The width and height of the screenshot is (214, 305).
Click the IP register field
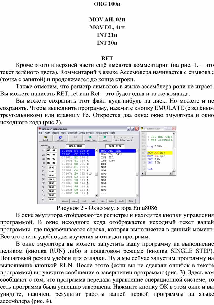pos(52,171)
